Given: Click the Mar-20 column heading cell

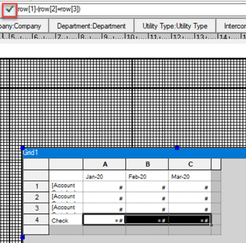Looking at the screenshot, I should pyautogui.click(x=190, y=176).
